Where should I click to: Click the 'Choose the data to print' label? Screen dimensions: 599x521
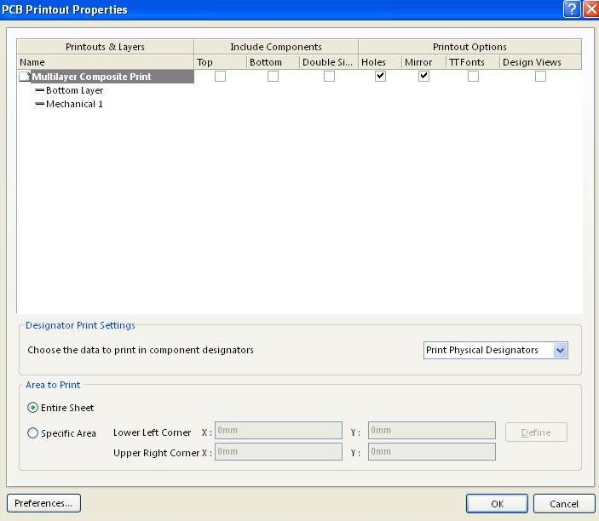pyautogui.click(x=141, y=350)
